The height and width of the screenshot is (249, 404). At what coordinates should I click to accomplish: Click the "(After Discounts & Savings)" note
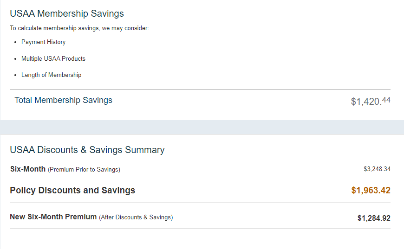(136, 217)
